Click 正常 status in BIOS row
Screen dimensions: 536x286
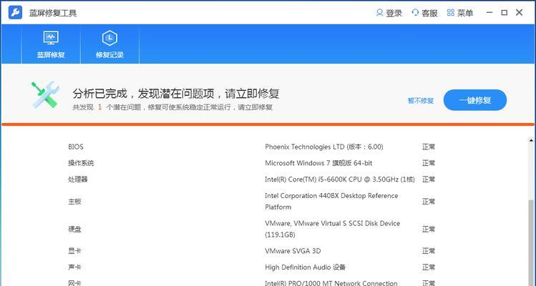click(x=429, y=147)
